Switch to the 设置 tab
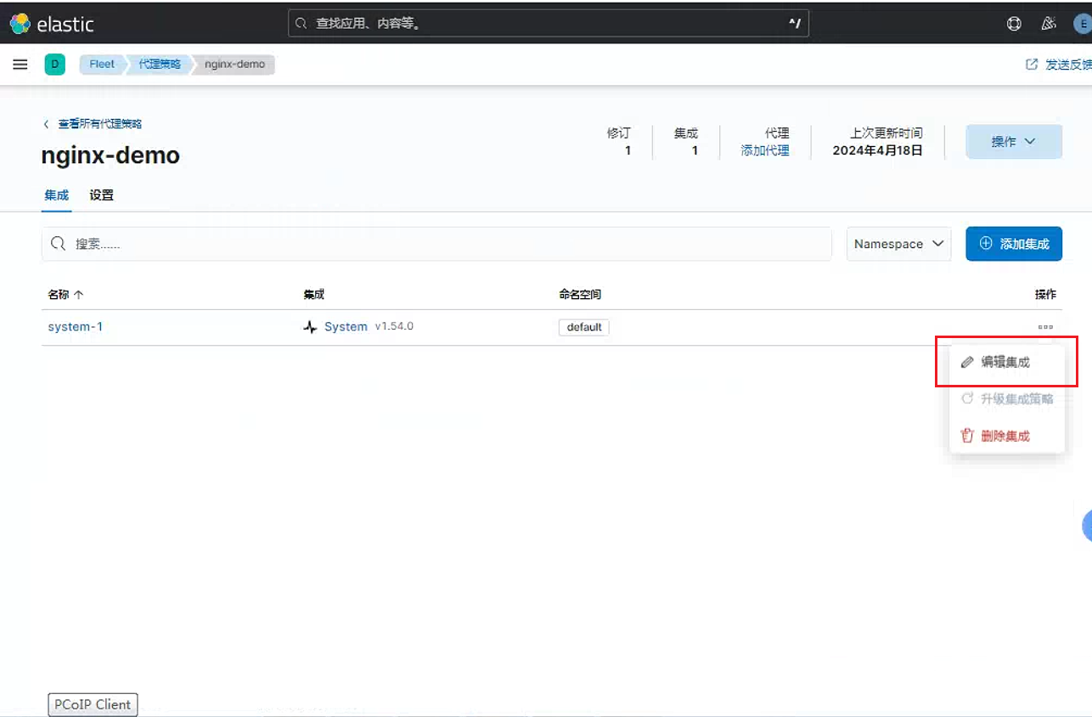Viewport: 1092px width, 717px height. (x=101, y=195)
